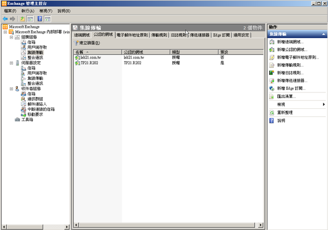Sort by the 公認的網域 column header
Image resolution: width=328 pixels, height=230 pixels.
click(x=146, y=52)
